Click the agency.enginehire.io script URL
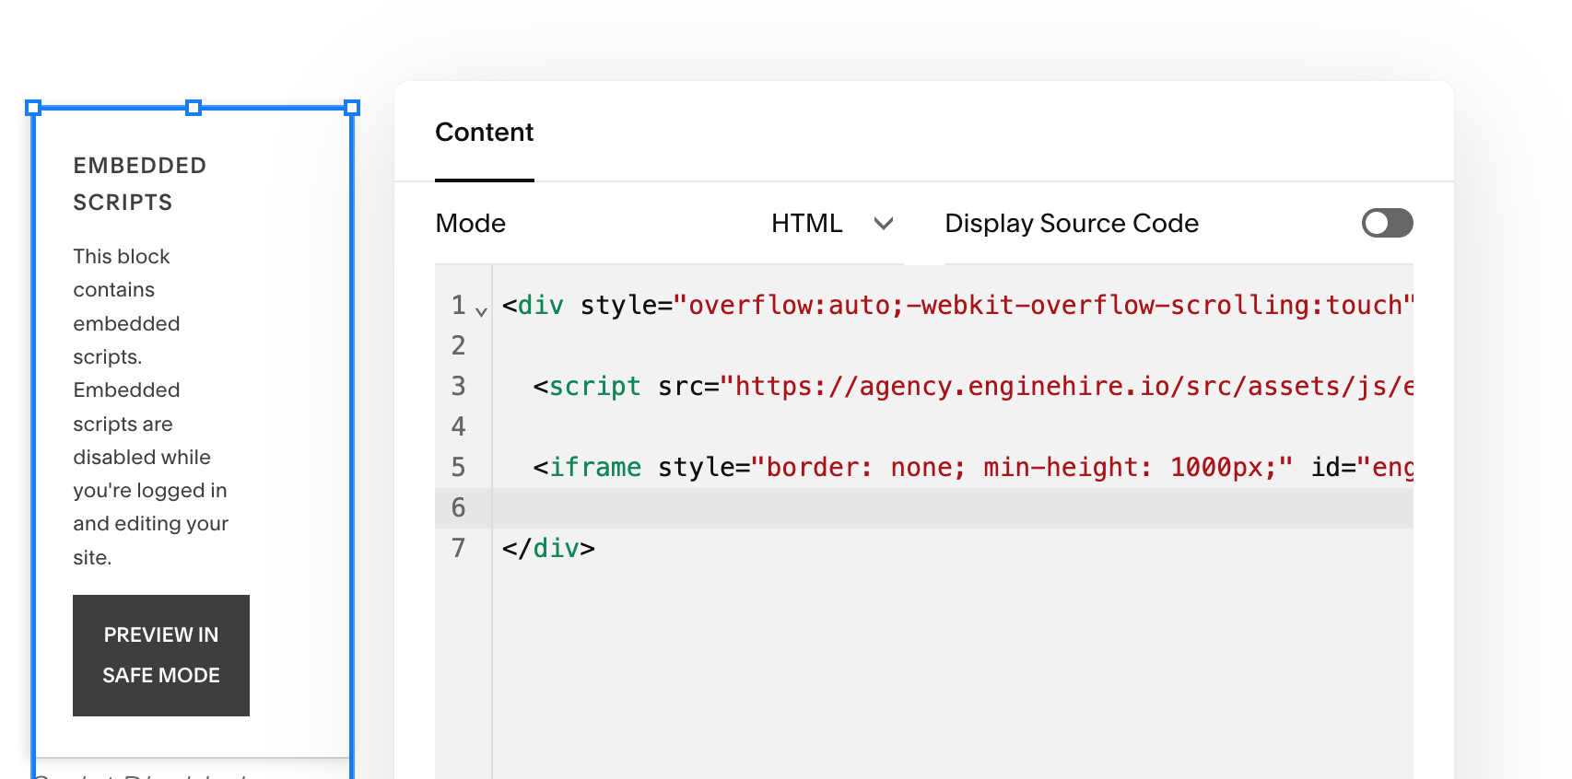The image size is (1572, 779). (1067, 386)
